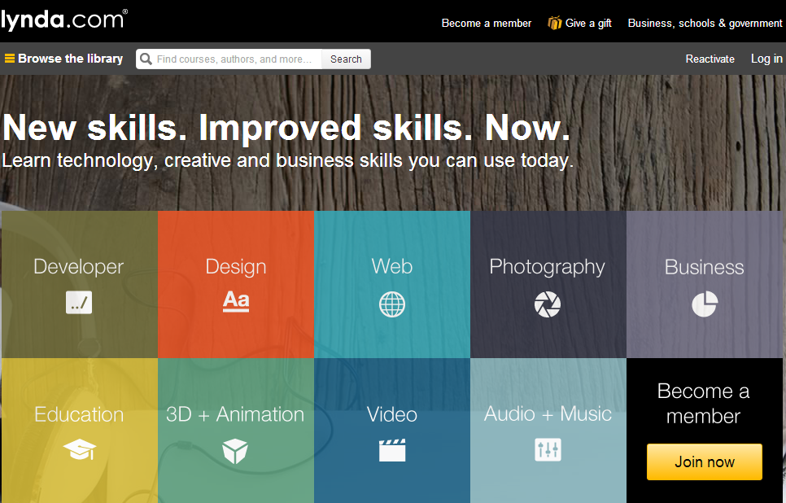The image size is (786, 503).
Task: Go to Become a member in header
Action: pos(486,23)
